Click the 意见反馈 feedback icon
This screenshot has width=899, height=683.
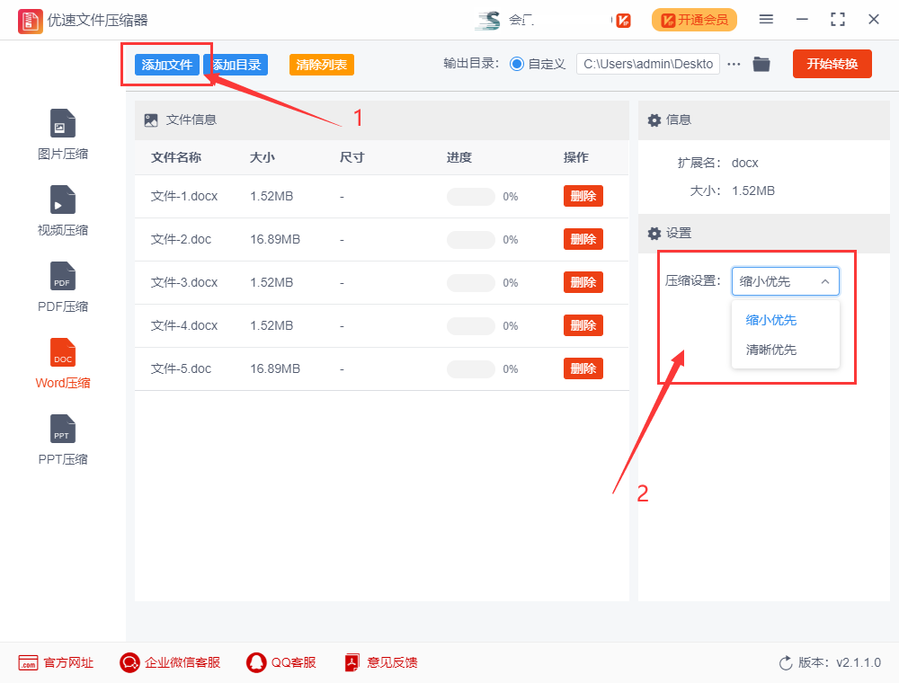[352, 663]
